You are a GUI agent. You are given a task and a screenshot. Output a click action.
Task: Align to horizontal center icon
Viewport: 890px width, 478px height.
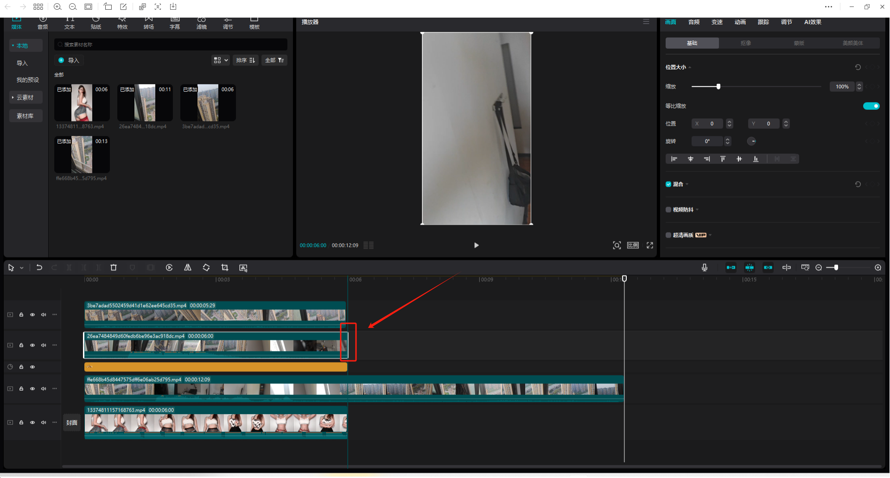tap(690, 159)
